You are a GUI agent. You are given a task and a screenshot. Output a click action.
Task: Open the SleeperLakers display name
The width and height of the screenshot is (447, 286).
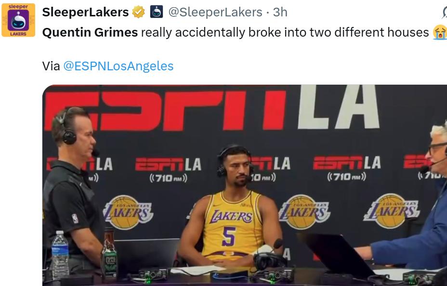pos(86,12)
